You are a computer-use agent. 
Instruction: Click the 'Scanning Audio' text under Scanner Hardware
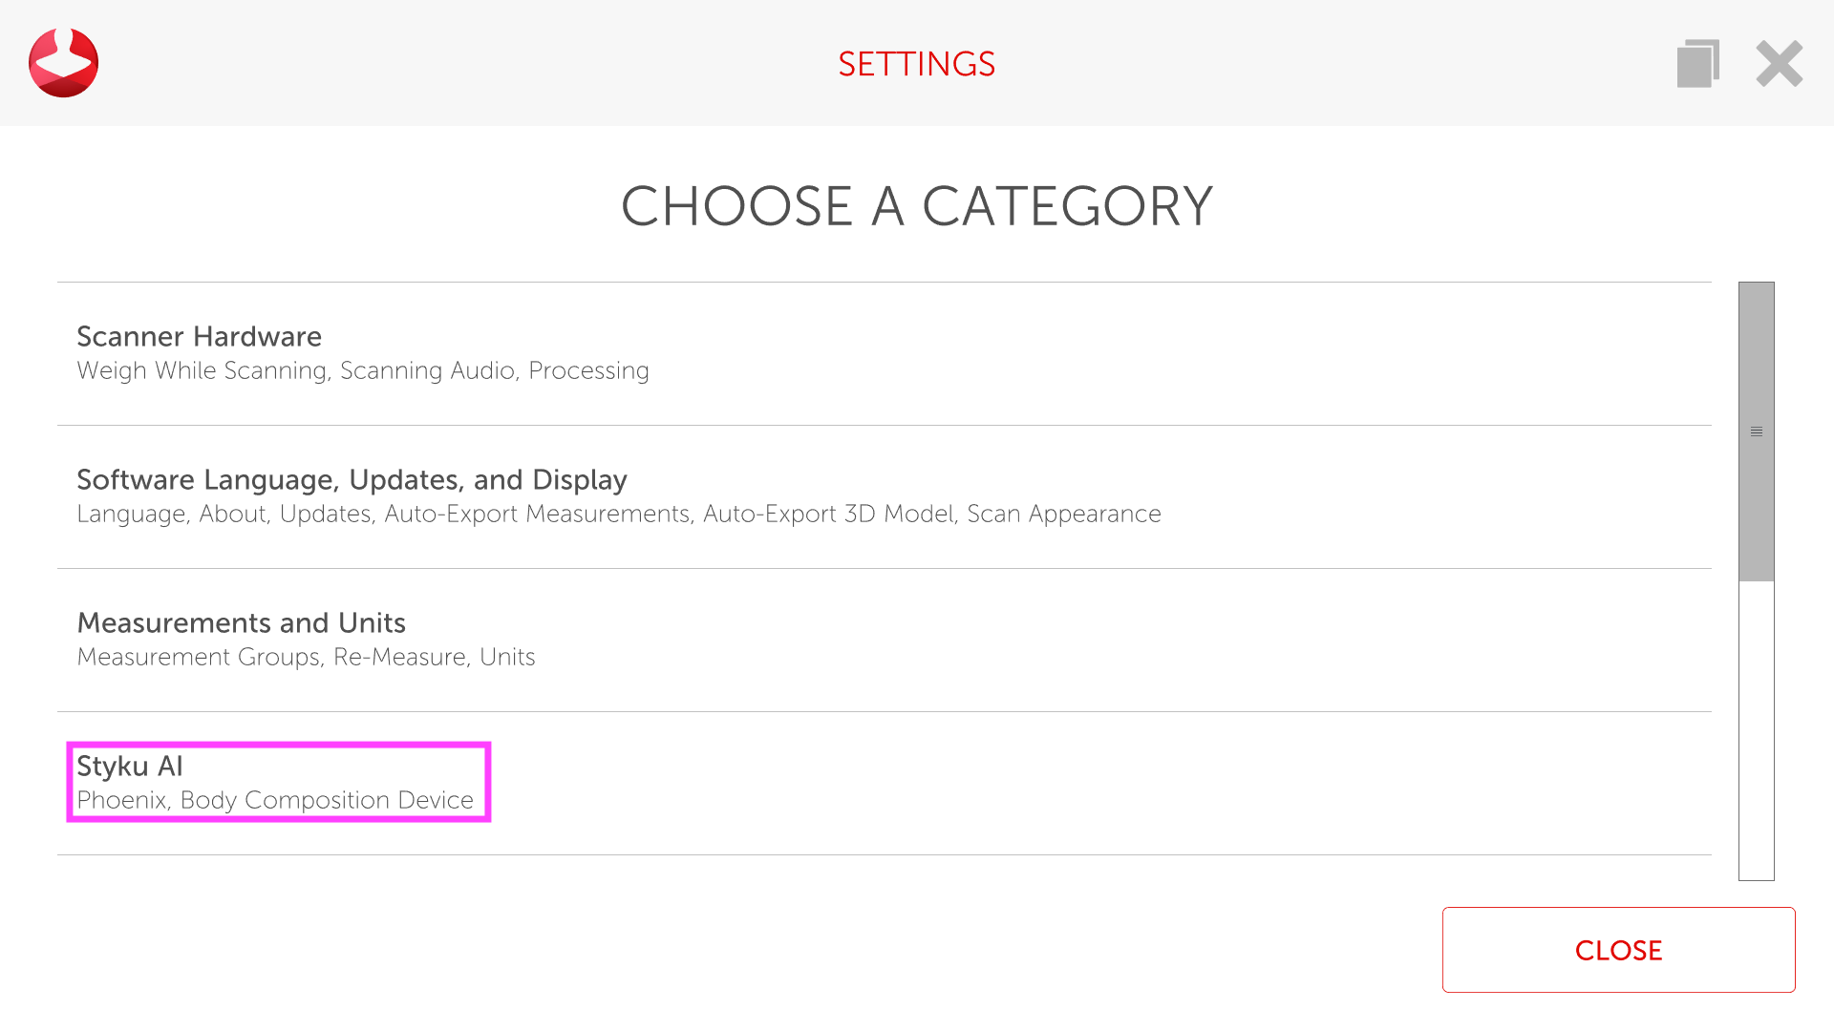pos(427,370)
